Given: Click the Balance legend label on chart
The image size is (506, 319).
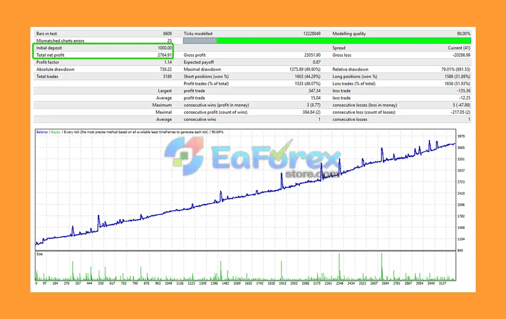Looking at the screenshot, I should click(x=42, y=132).
